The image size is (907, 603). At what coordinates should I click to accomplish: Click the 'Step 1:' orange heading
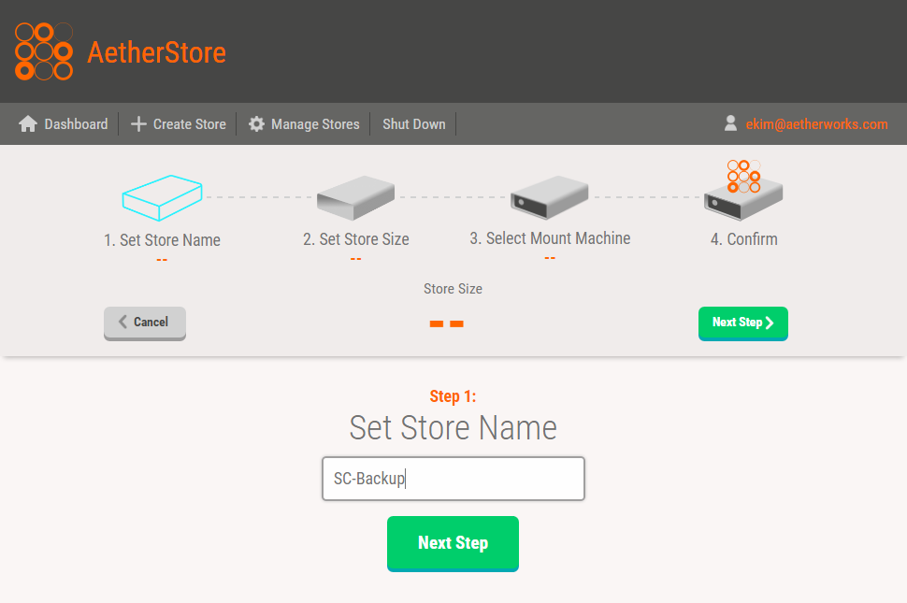pyautogui.click(x=453, y=396)
